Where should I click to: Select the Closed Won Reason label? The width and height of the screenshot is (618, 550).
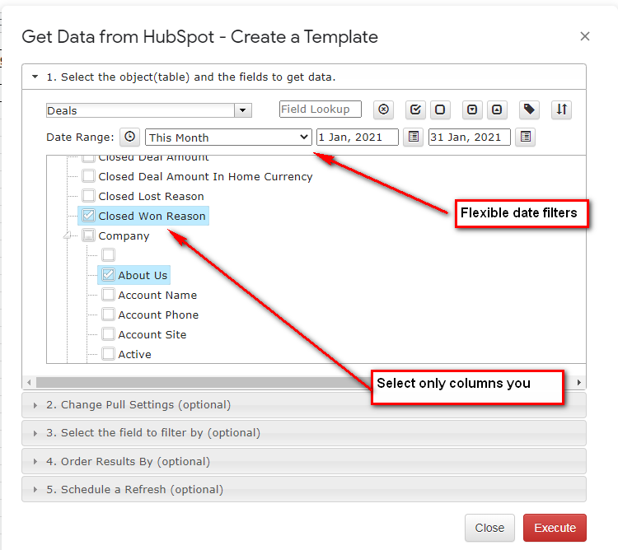click(x=152, y=216)
